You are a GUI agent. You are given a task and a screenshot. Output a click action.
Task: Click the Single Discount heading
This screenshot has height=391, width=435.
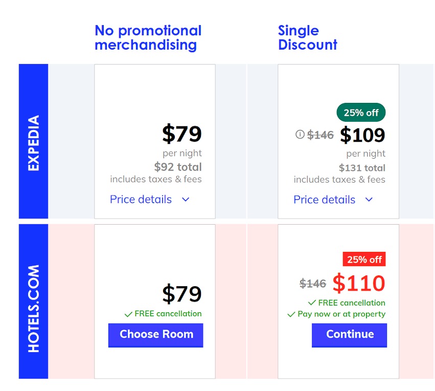point(307,37)
